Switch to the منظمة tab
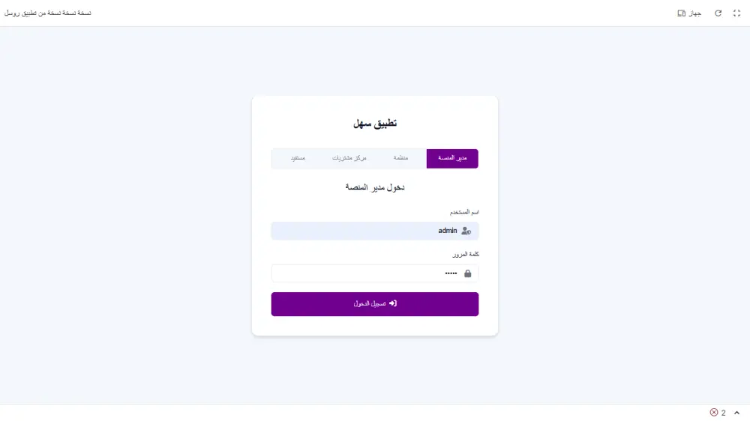The width and height of the screenshot is (750, 421). pyautogui.click(x=400, y=158)
